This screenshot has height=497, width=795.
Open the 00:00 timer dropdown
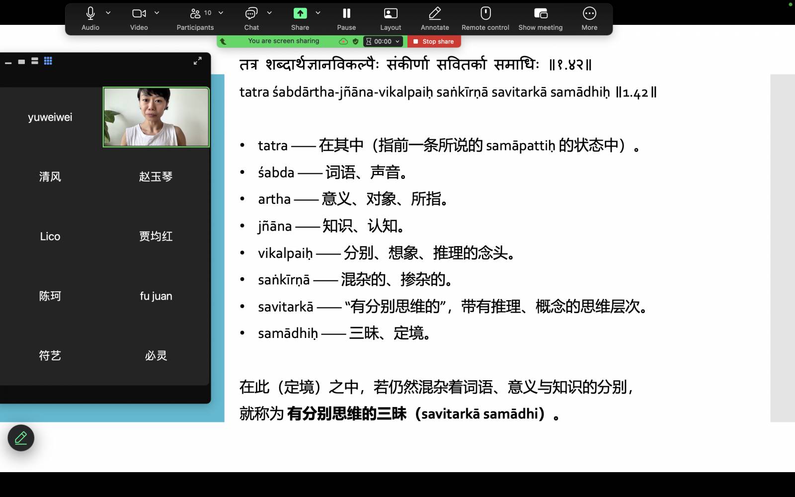[383, 41]
